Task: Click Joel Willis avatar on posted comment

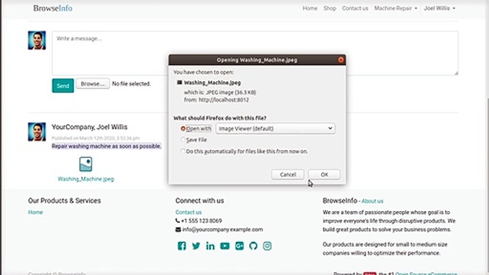Action: click(37, 132)
